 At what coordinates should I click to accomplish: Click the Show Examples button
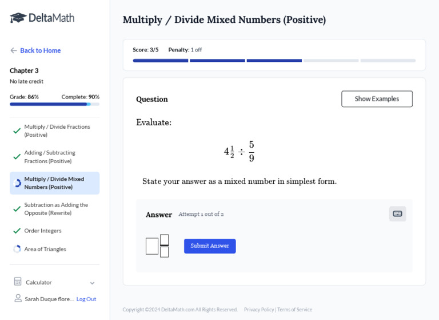tap(377, 99)
